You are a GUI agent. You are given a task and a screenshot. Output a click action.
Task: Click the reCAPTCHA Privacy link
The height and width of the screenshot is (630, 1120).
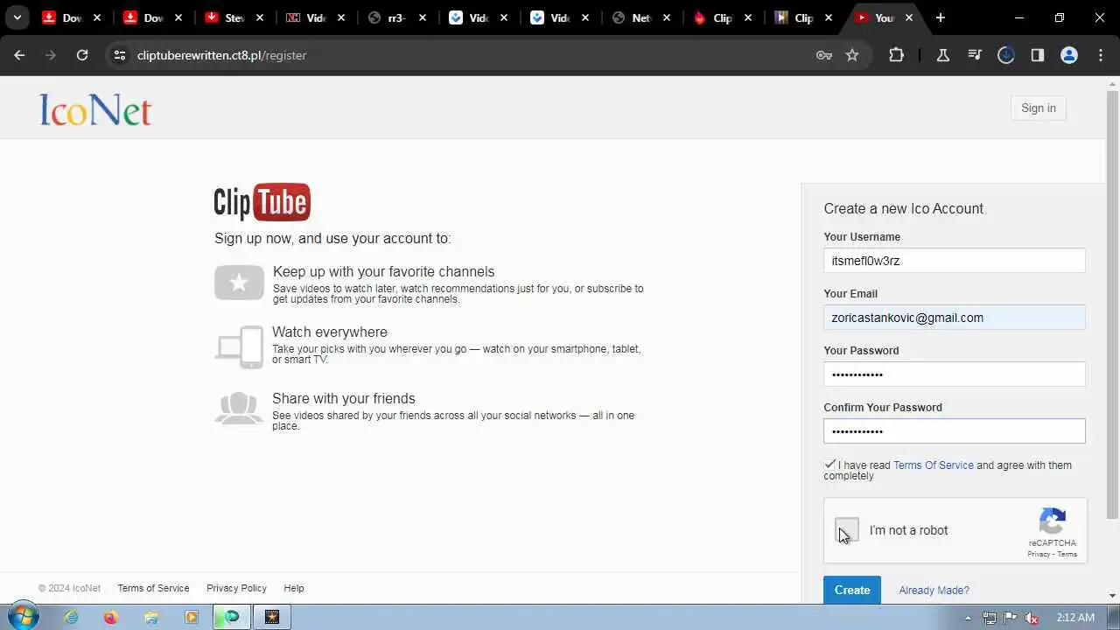click(1039, 554)
